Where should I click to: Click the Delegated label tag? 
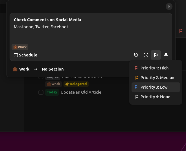coord(76,84)
